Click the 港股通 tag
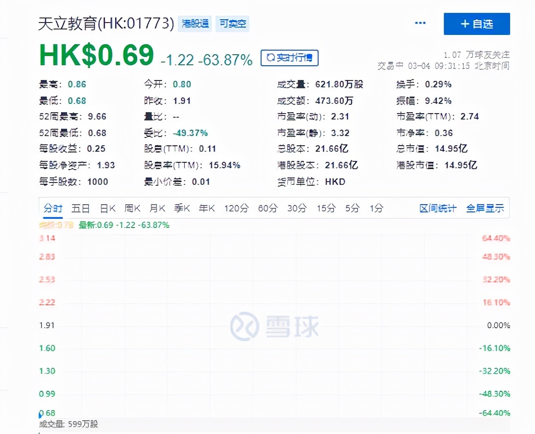535x434 pixels. click(x=195, y=23)
